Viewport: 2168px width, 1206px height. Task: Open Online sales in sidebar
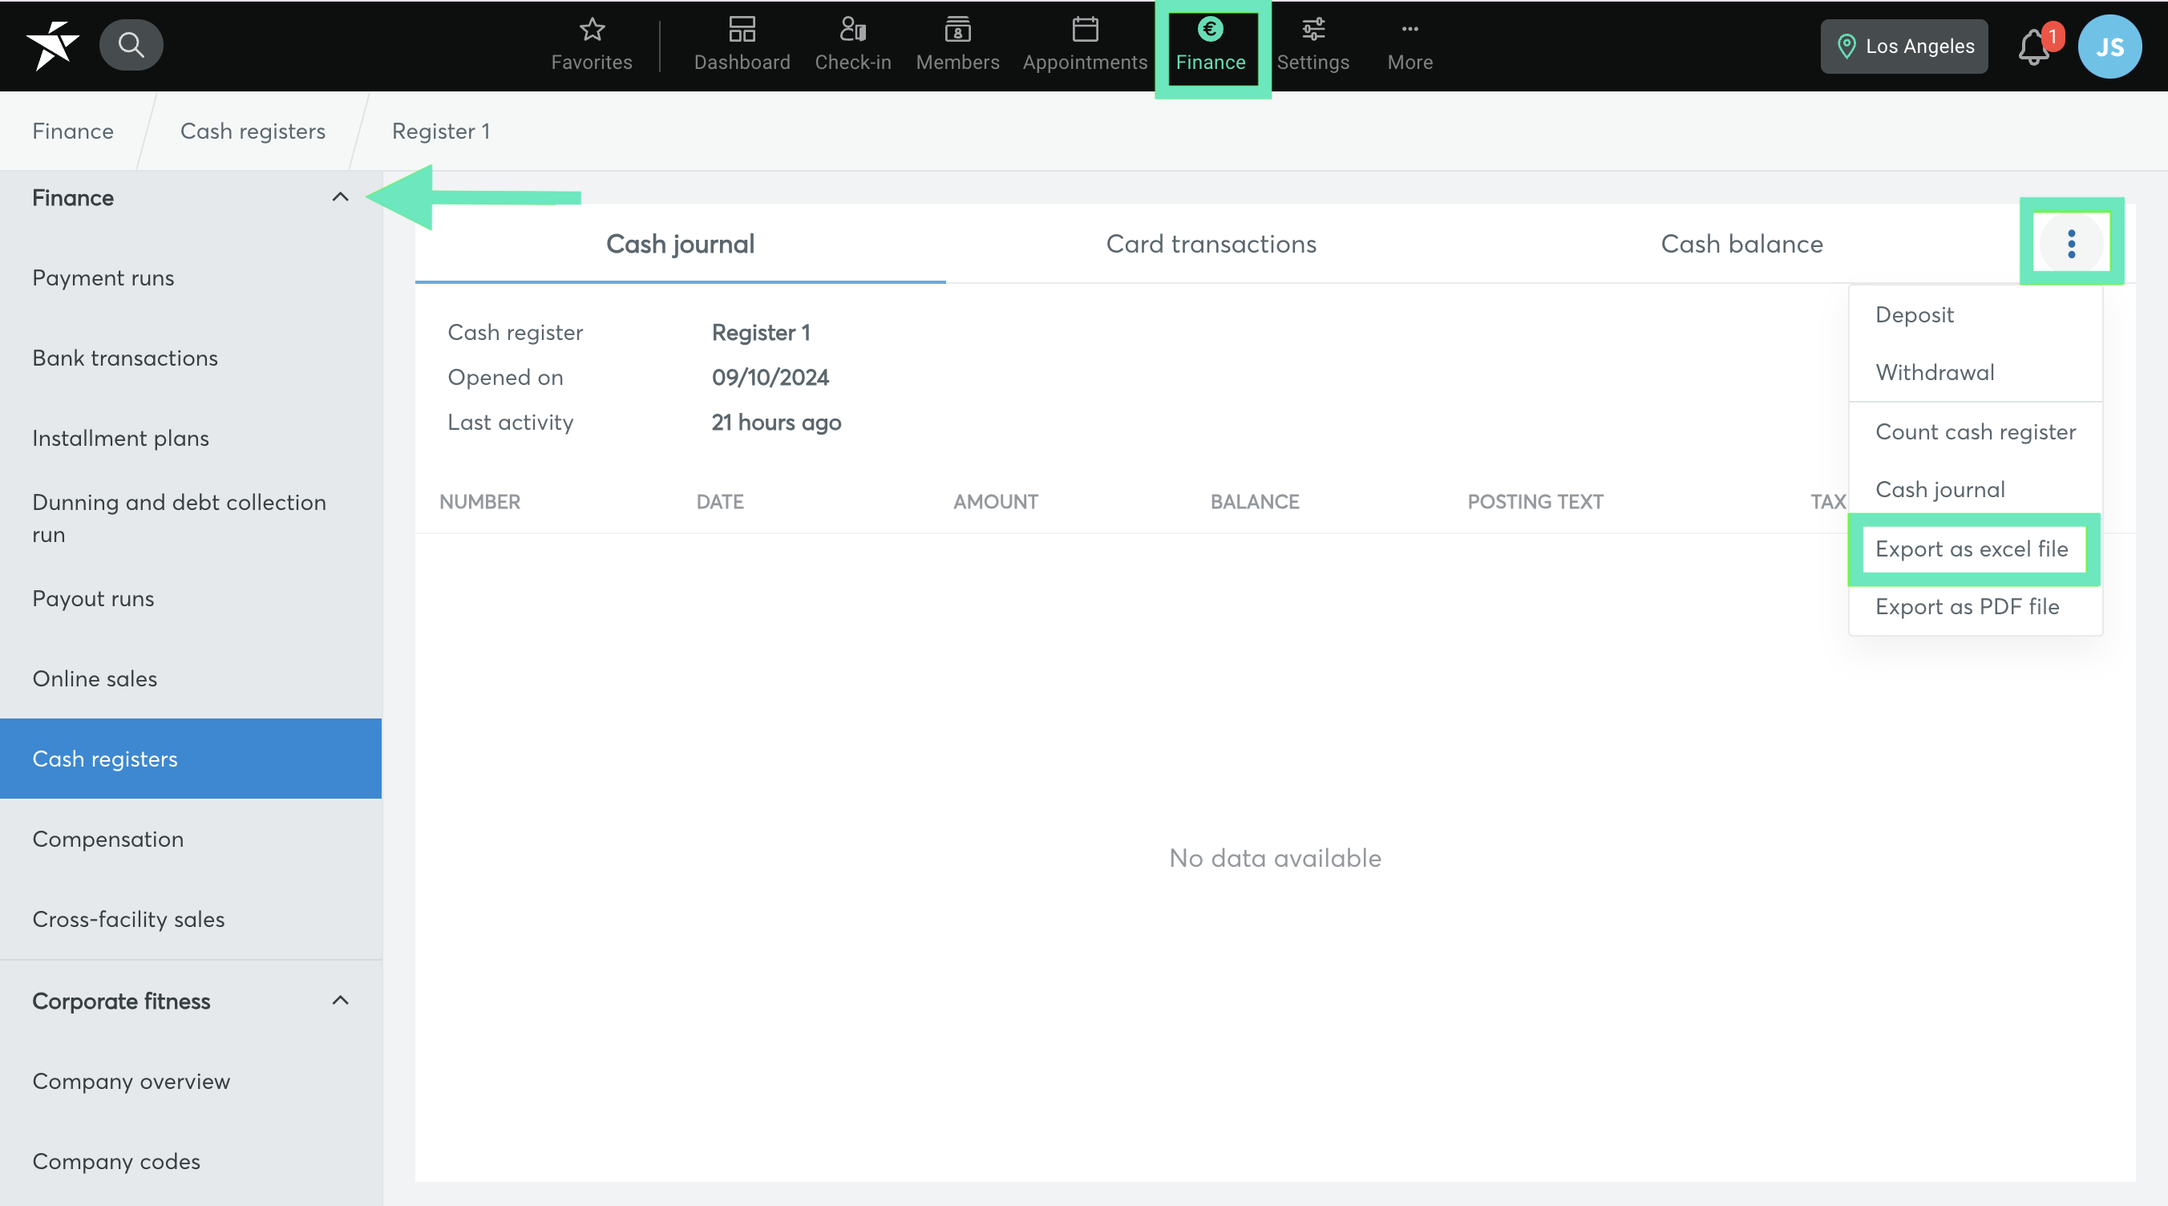[190, 678]
